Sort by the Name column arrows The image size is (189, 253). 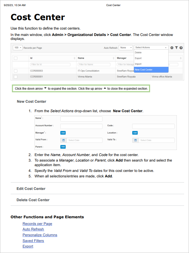tap(113, 58)
